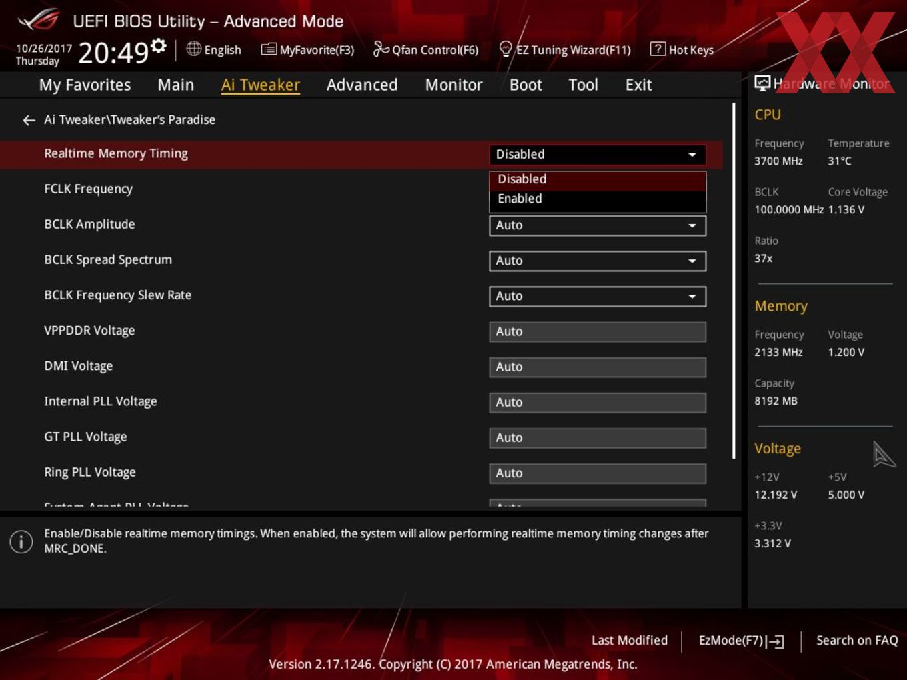Viewport: 907px width, 680px height.
Task: Select the GT PLL Voltage label
Action: click(85, 436)
